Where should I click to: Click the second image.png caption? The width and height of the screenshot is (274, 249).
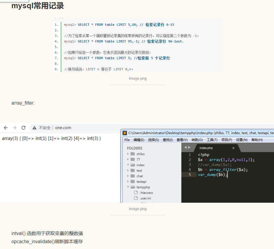[138, 209]
